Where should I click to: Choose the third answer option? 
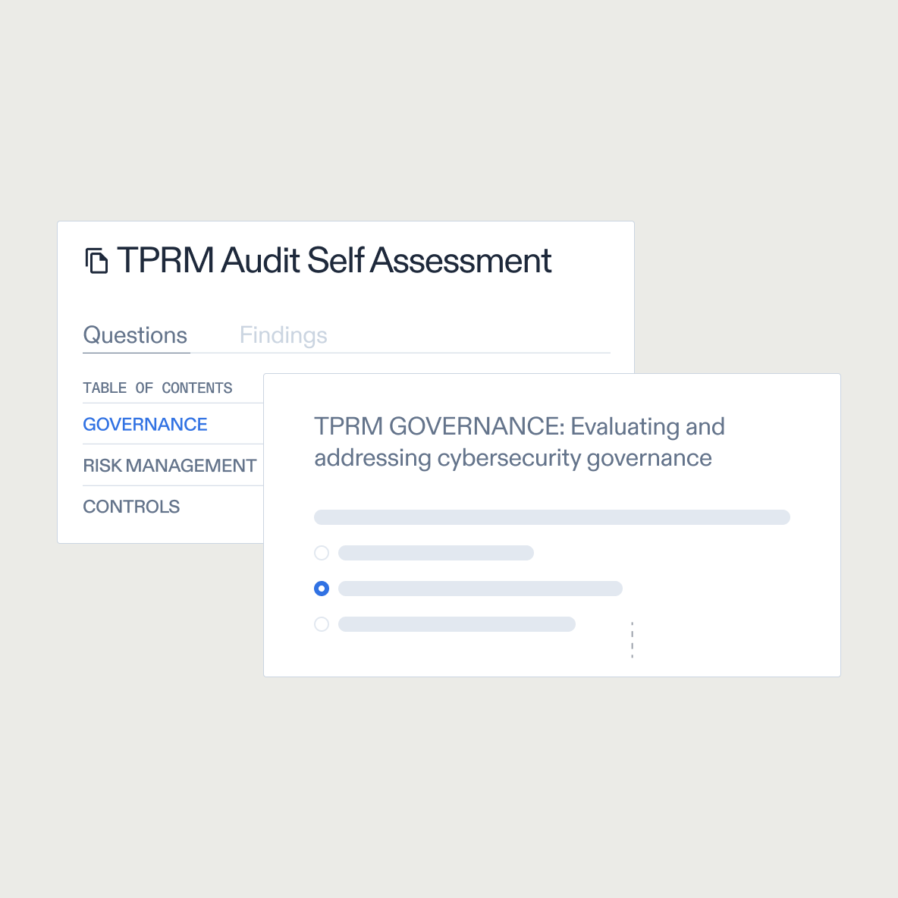pos(321,623)
